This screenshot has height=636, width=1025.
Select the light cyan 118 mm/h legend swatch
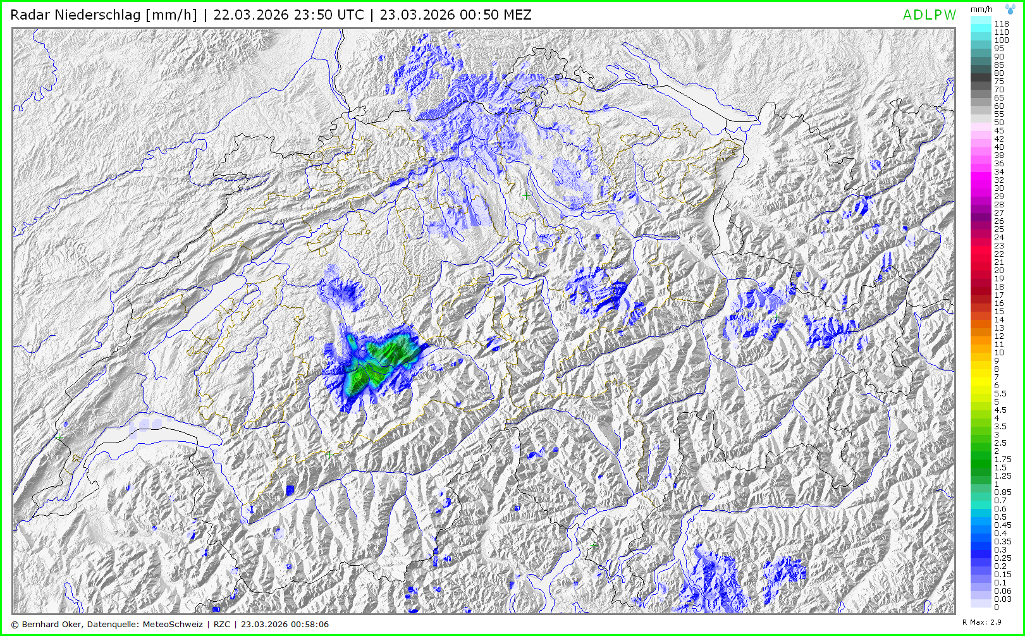pos(981,23)
